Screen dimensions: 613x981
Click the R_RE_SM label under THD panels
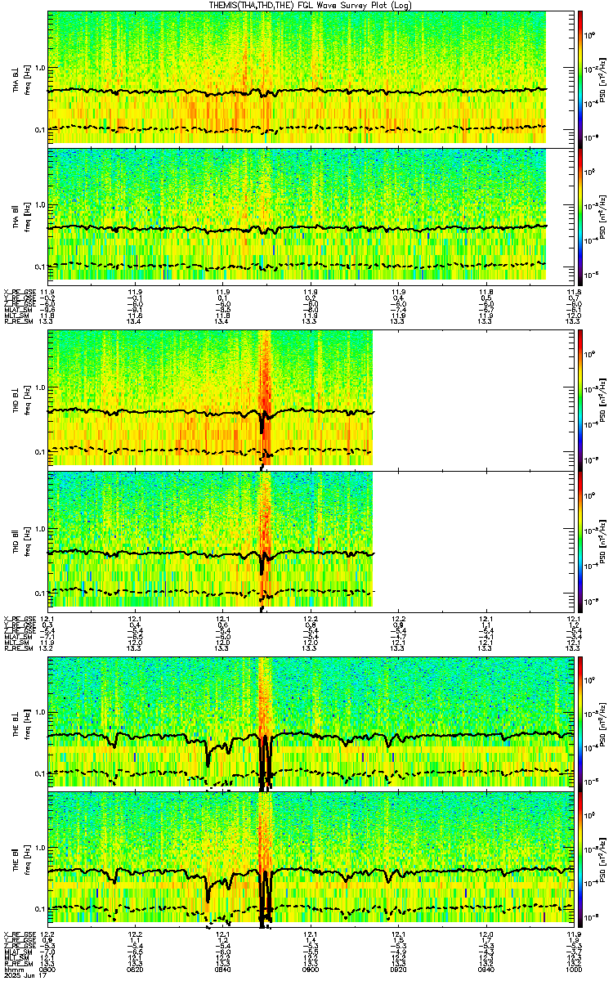16,647
